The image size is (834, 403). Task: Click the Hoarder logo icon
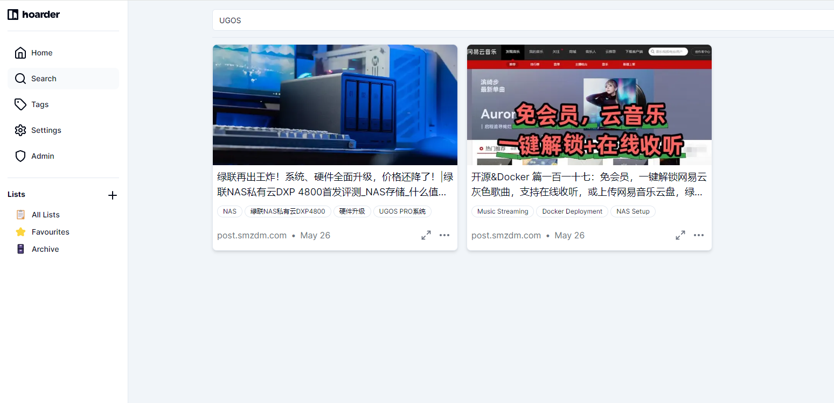pos(13,15)
